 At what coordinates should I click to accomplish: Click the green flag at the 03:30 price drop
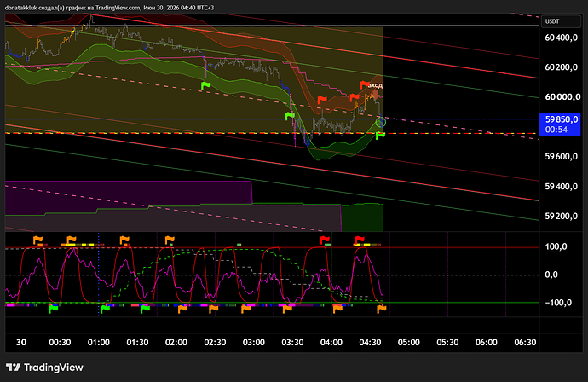tap(290, 116)
